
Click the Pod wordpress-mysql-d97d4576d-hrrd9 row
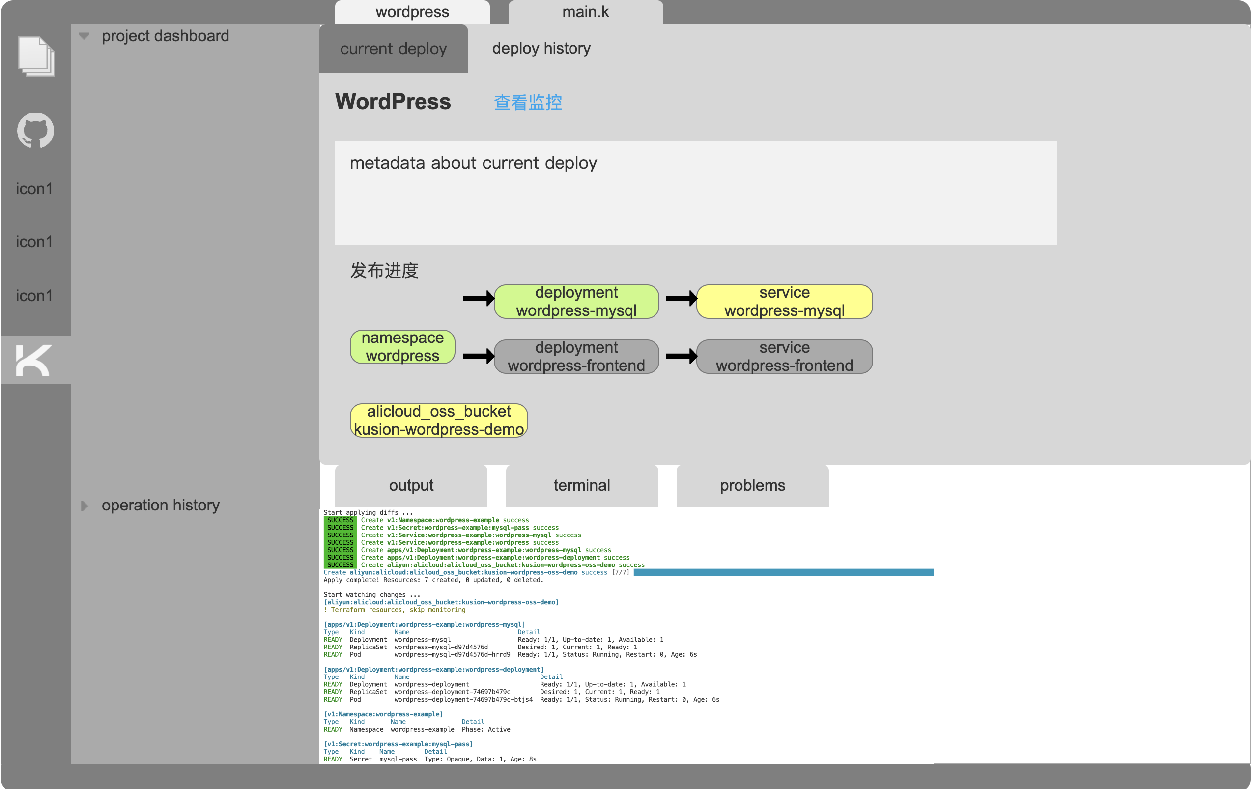(510, 655)
